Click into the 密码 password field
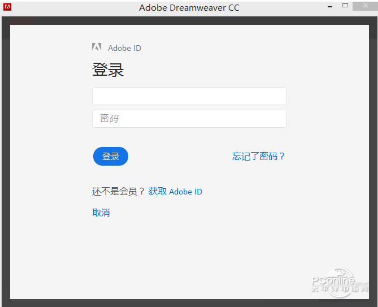 tap(189, 119)
